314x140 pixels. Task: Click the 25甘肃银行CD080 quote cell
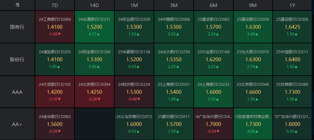coord(293,92)
